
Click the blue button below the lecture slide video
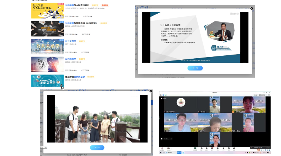[195, 68]
